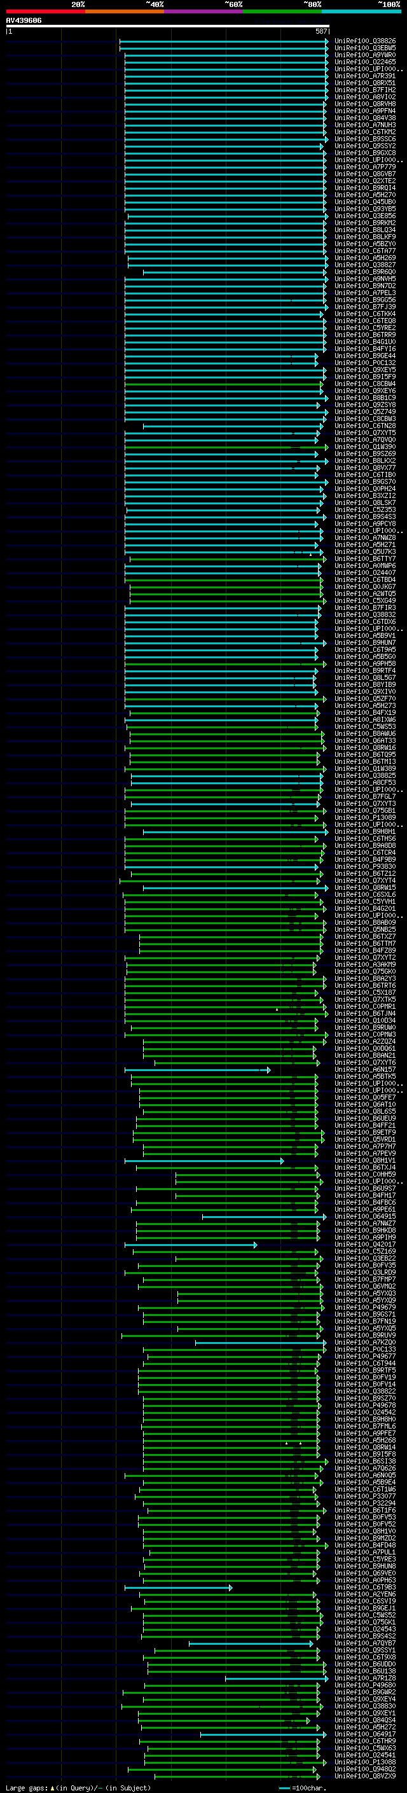
Task: Open UniRef100_P49679 entry
Action: click(x=365, y=1307)
